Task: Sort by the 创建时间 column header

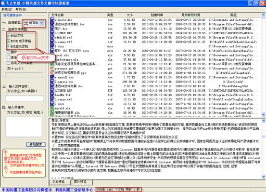Action: click(x=157, y=15)
